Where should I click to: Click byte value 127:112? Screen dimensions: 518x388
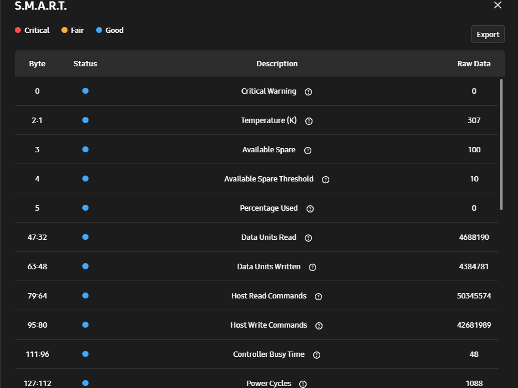[37, 383]
